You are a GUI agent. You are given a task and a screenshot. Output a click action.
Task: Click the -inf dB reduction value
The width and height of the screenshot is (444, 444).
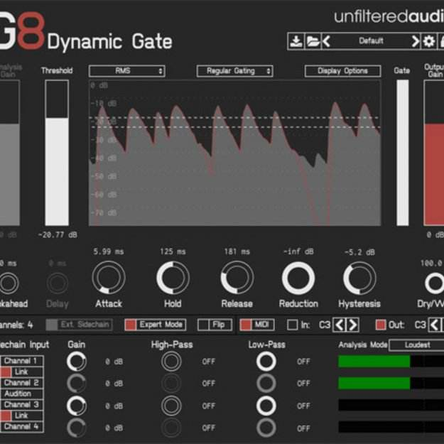[298, 251]
